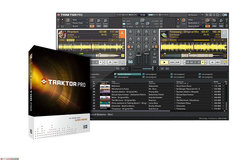Click FX unit 1 snapshot icon
Viewport: 248px width, 160px height.
[63, 26]
